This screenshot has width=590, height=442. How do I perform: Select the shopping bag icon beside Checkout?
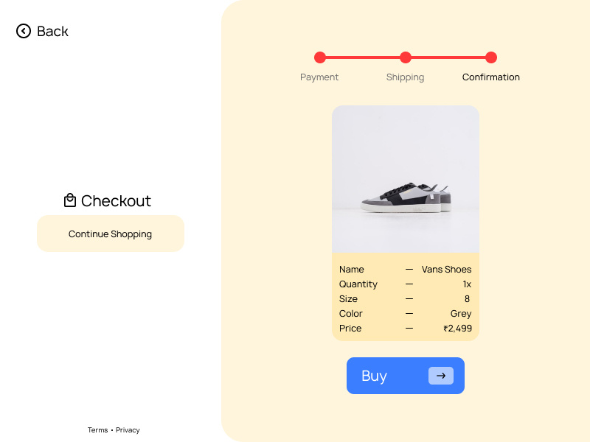pyautogui.click(x=70, y=200)
